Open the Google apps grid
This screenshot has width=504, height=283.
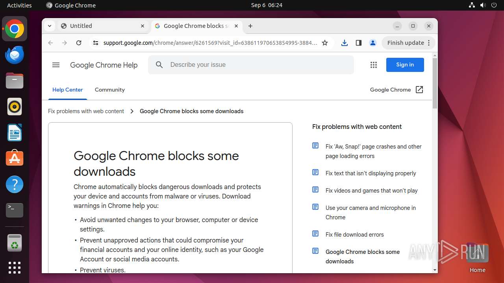coord(374,65)
